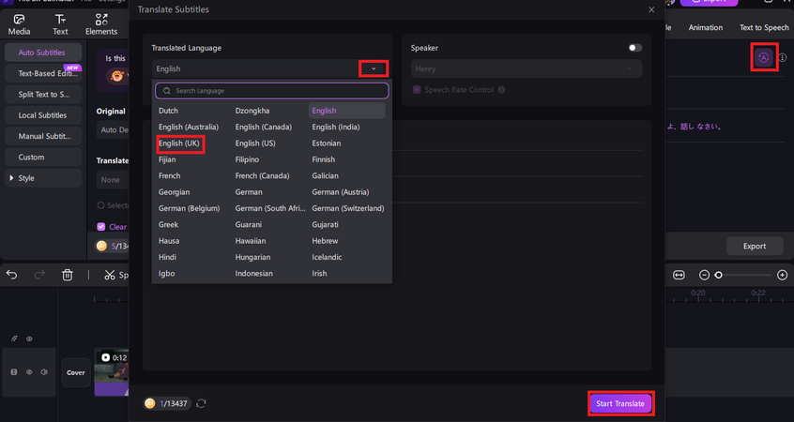Viewport: 794px width, 422px height.
Task: Collapse the Translated Language dropdown arrow
Action: (x=374, y=68)
